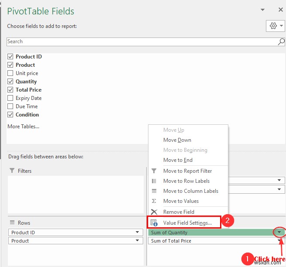Uncheck the Product ID field checkbox
The image size is (286, 267).
coord(10,57)
